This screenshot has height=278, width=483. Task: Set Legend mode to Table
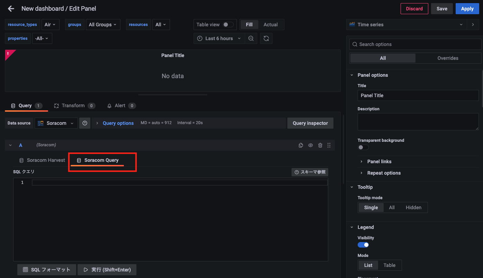tap(389, 265)
